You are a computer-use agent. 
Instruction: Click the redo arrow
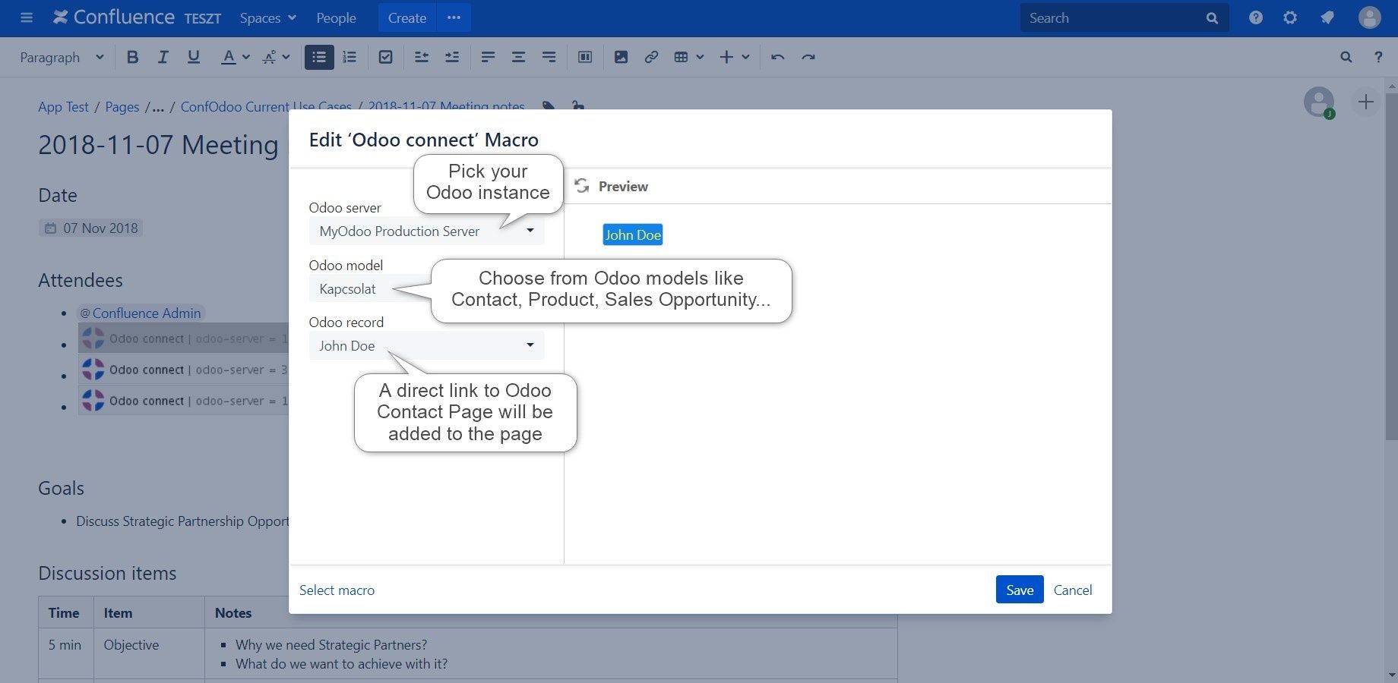(x=808, y=57)
